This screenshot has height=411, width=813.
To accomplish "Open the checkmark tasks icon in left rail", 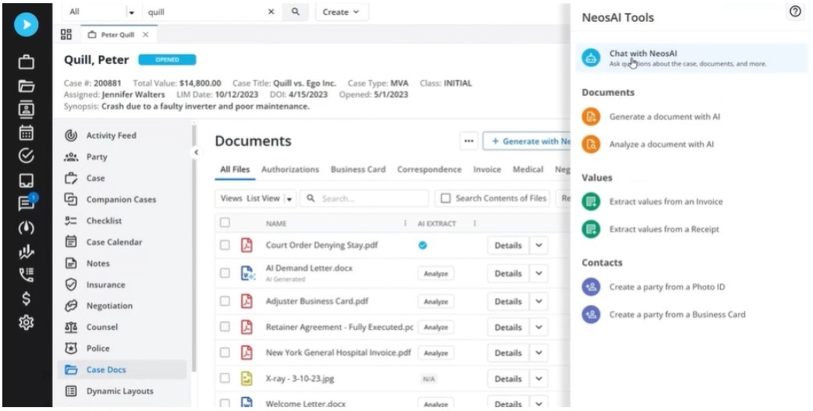I will 26,155.
